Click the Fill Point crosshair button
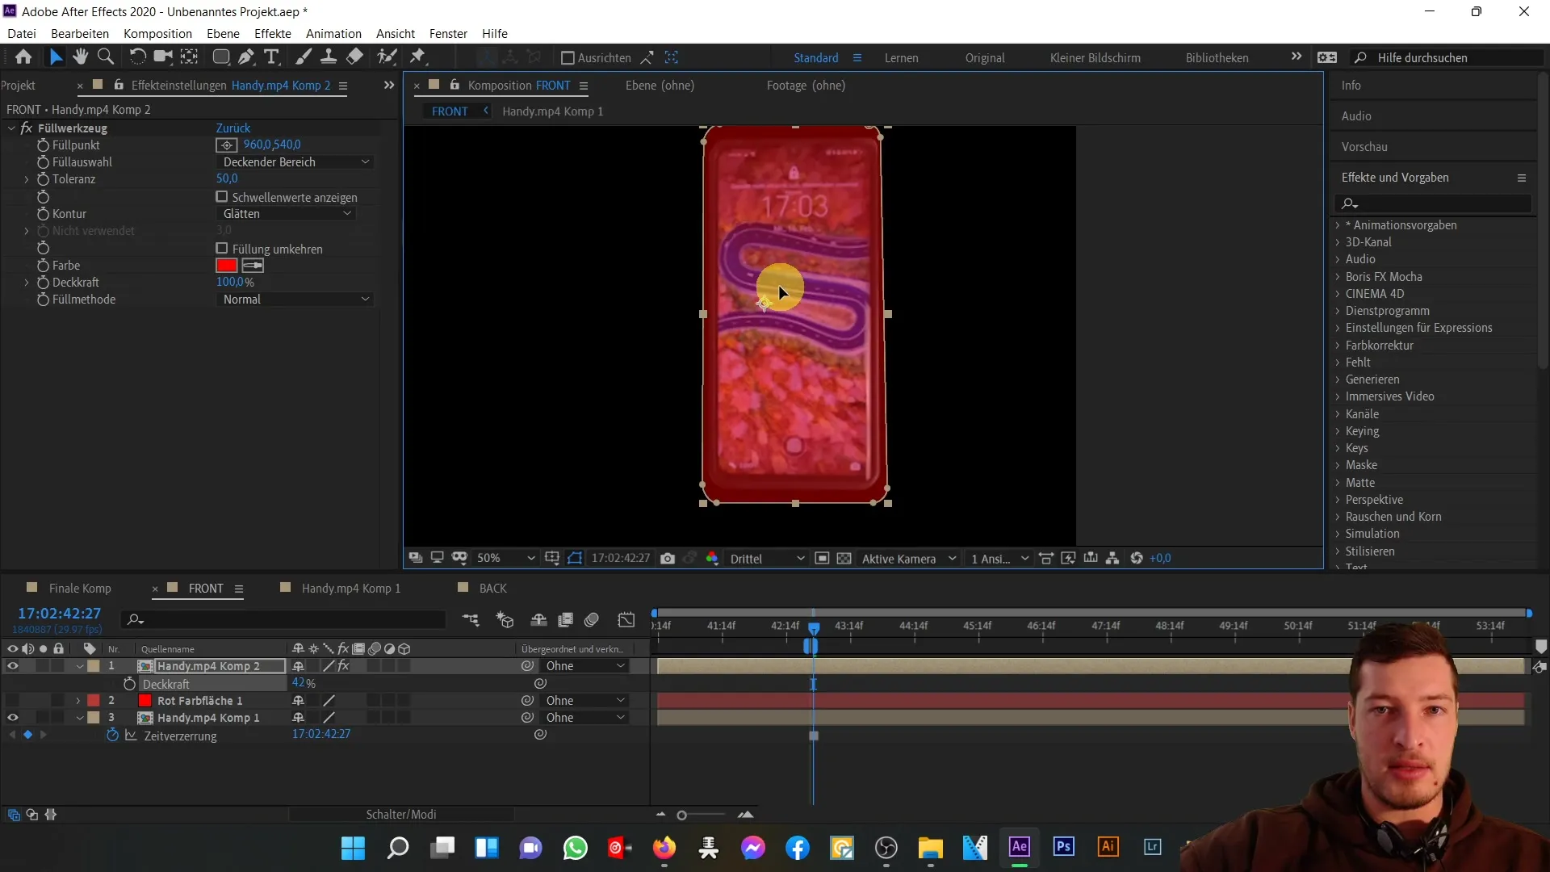Image resolution: width=1550 pixels, height=872 pixels. coord(227,145)
